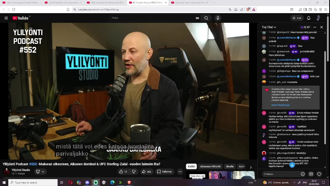The width and height of the screenshot is (330, 186).
Task: Switch to 'Ninja and I don't have to do this' tab
Action: pyautogui.click(x=190, y=3)
